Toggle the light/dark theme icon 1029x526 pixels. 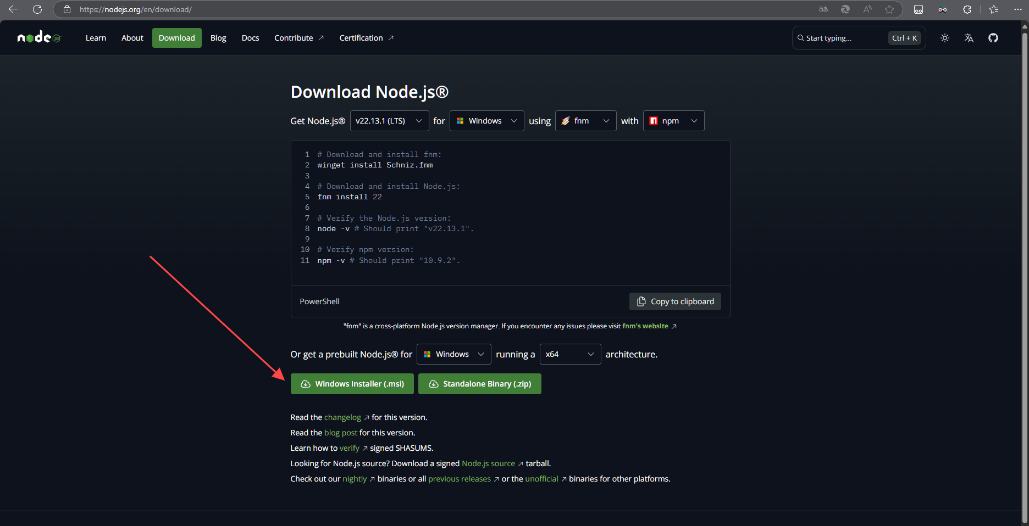click(944, 38)
